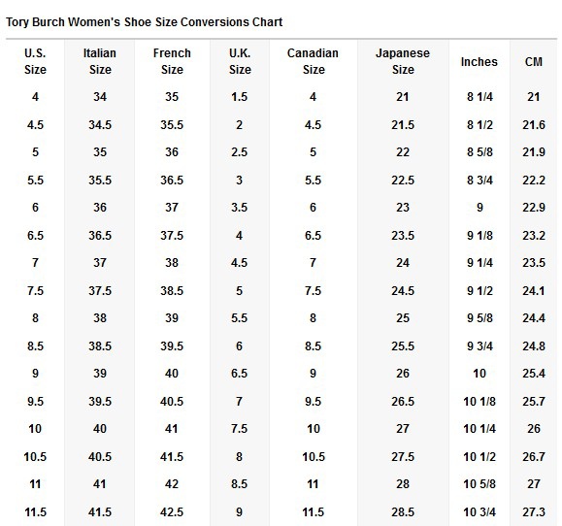Click the chart title text

point(144,22)
